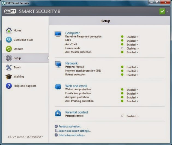
Task: Click the Help and support question icon
Action: tap(9, 86)
